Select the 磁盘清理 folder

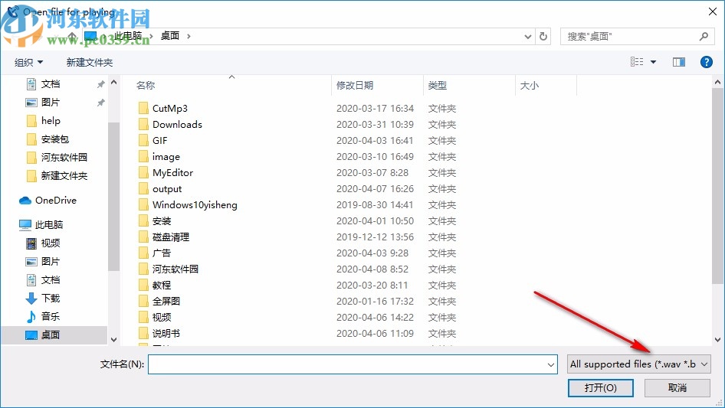point(171,237)
